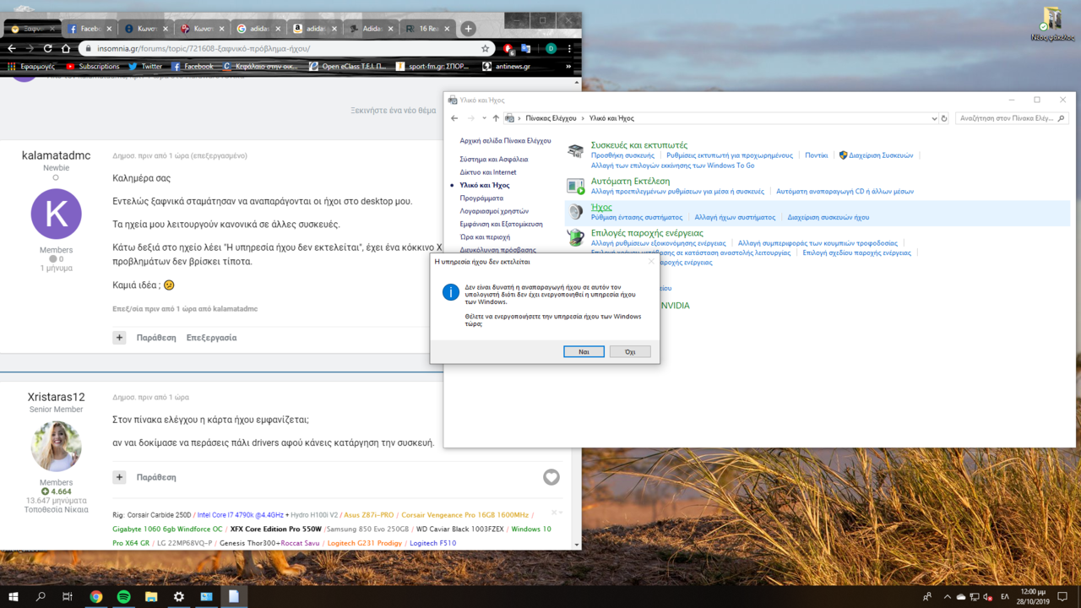The image size is (1081, 608).
Task: Select Δίκτυο και Internet in sidebar
Action: click(x=488, y=172)
